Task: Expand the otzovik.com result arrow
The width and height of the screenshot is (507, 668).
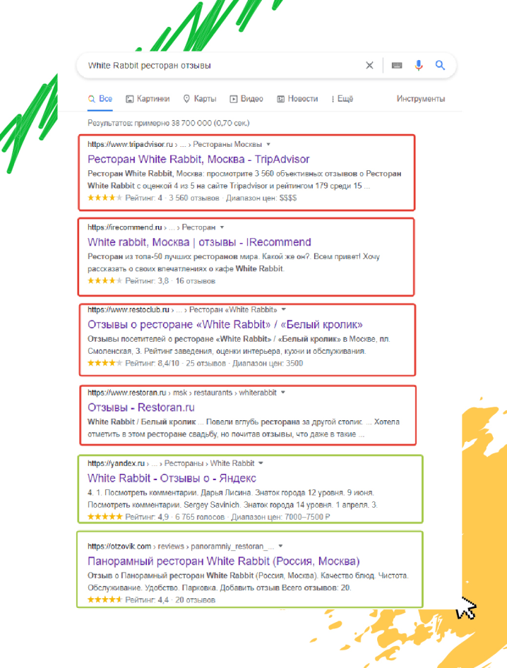Action: point(280,546)
